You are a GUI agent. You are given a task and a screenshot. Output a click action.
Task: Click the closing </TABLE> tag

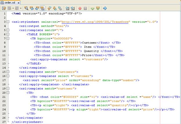pos(34,64)
